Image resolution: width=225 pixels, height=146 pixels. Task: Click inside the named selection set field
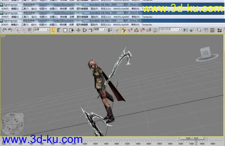tap(168, 29)
